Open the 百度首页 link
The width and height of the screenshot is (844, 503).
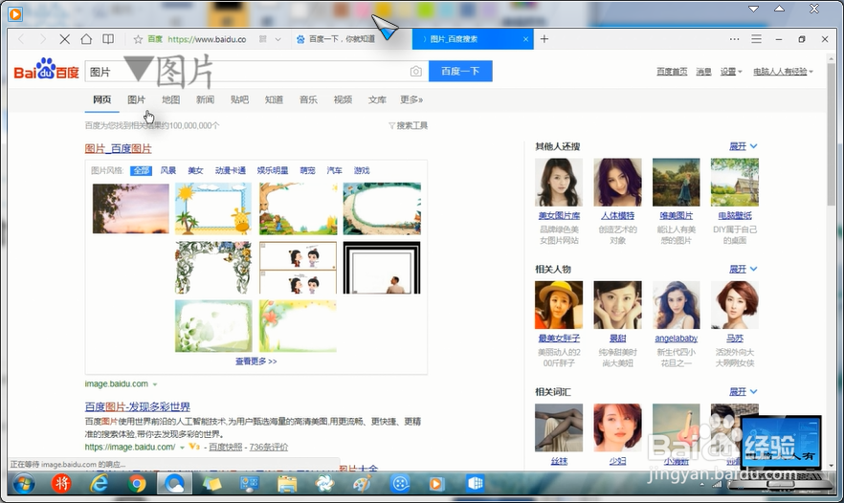(x=672, y=72)
